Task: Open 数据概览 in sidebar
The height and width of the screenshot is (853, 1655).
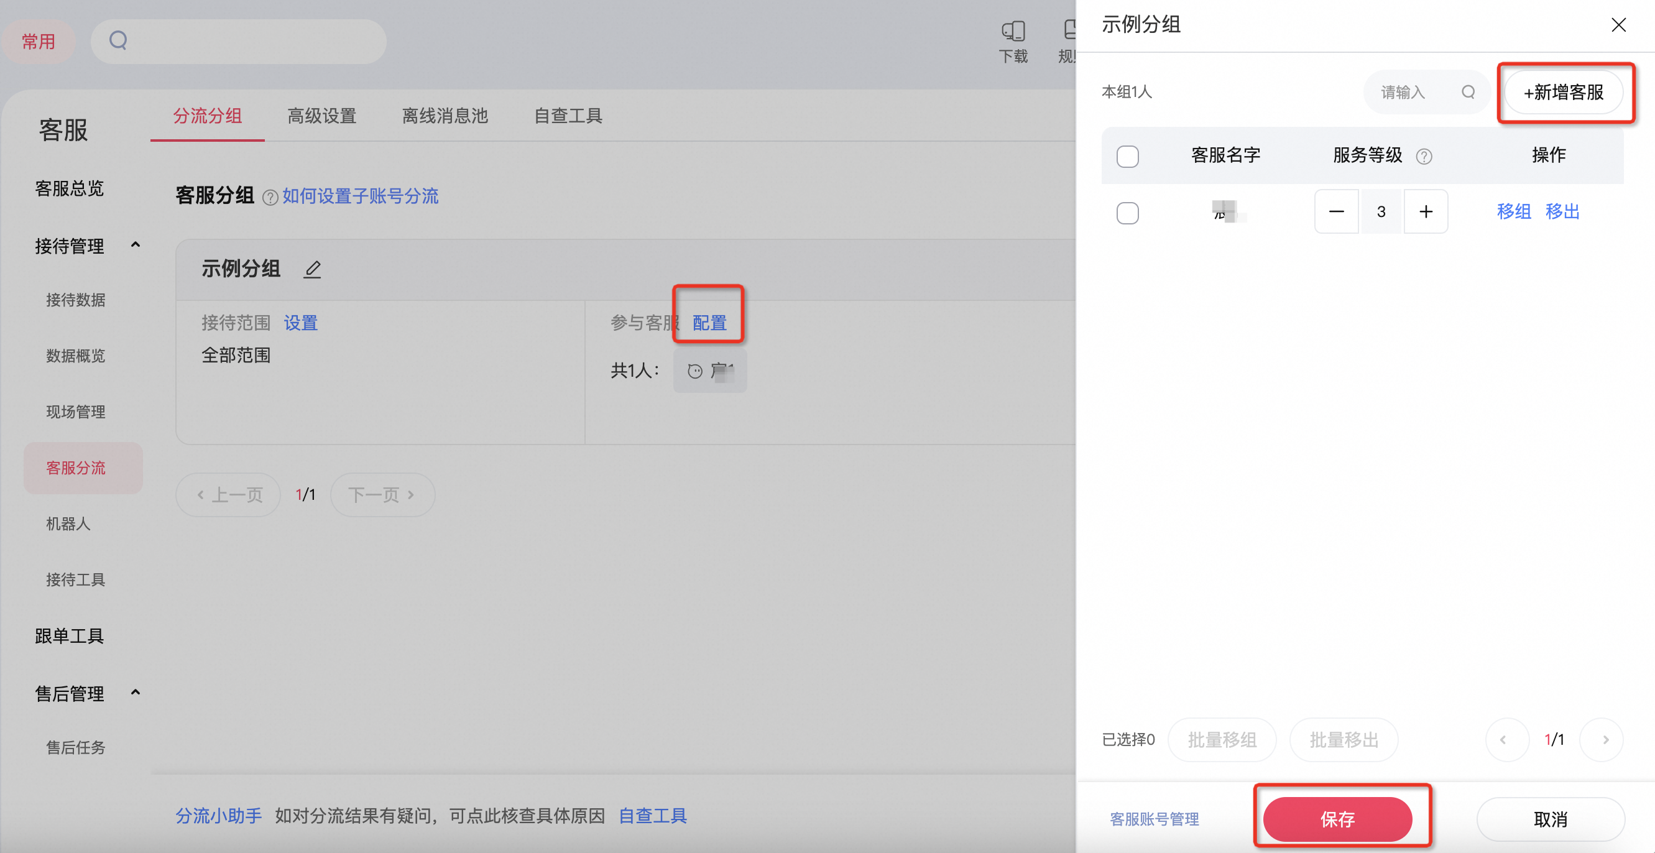Action: coord(76,355)
